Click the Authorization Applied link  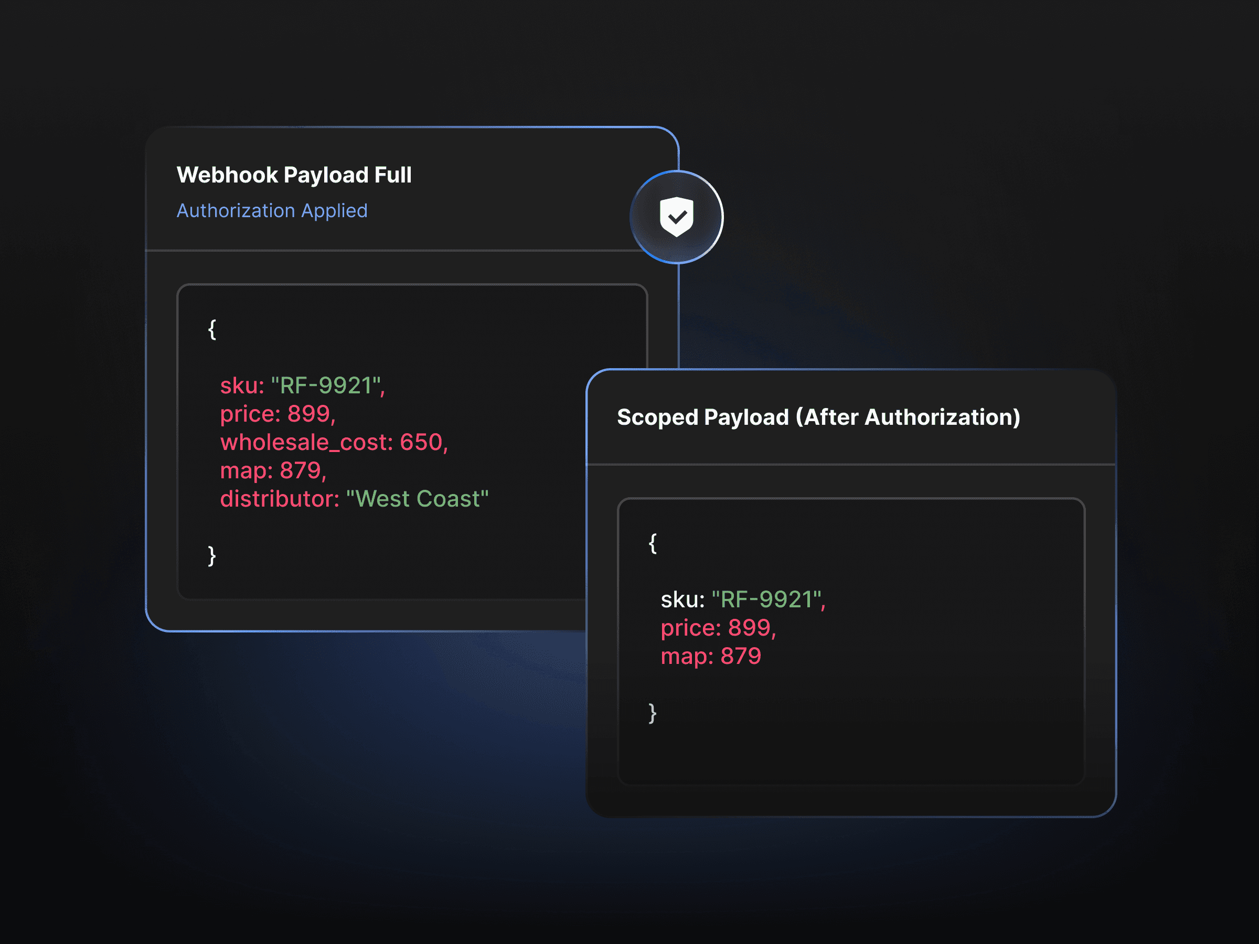272,210
